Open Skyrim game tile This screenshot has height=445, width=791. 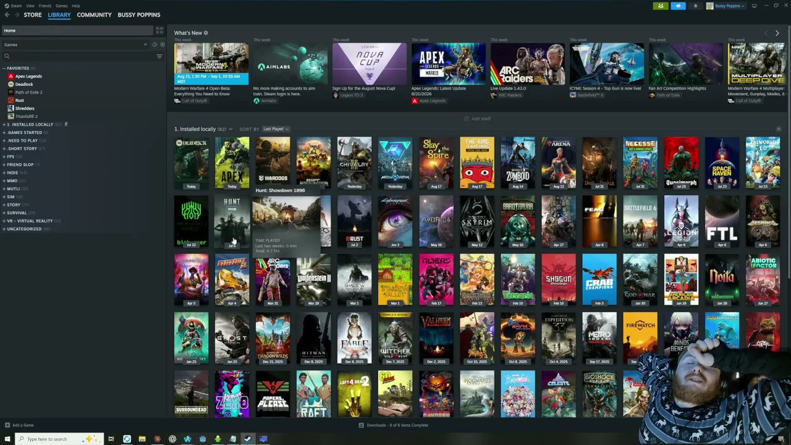[x=476, y=221]
